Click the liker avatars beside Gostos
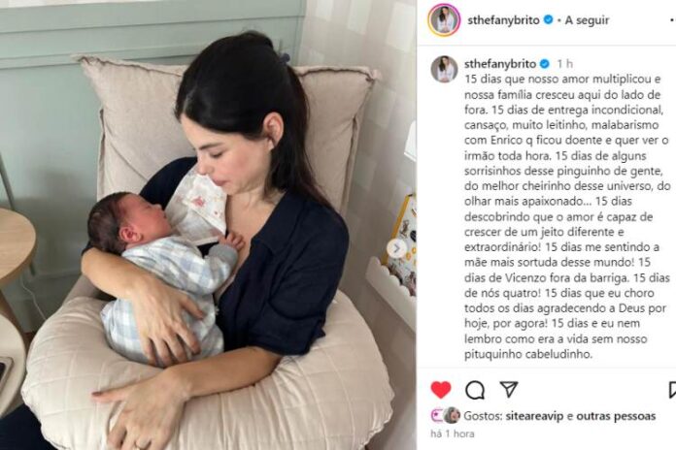Viewport: 676px width, 450px height. [x=446, y=415]
